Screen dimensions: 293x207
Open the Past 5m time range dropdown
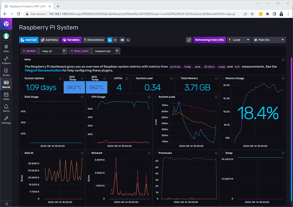coord(269,40)
